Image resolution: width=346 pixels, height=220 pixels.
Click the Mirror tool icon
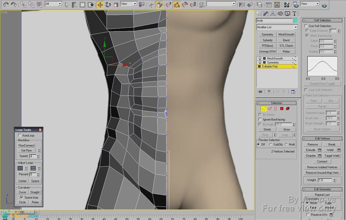tap(242, 4)
